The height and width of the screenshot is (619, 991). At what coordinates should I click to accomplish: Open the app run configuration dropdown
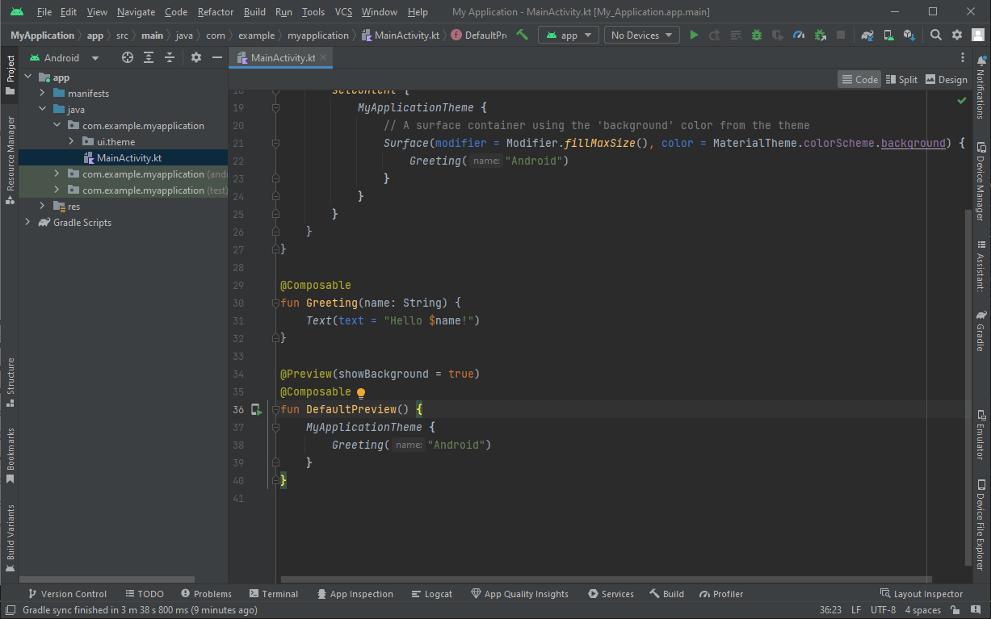pyautogui.click(x=569, y=35)
